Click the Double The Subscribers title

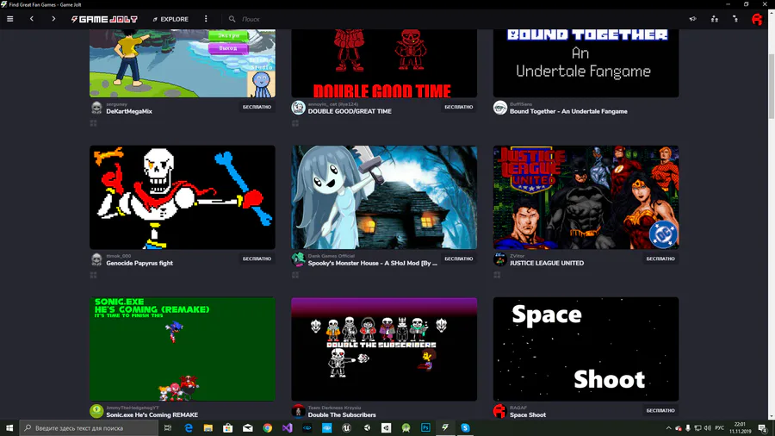pyautogui.click(x=342, y=414)
